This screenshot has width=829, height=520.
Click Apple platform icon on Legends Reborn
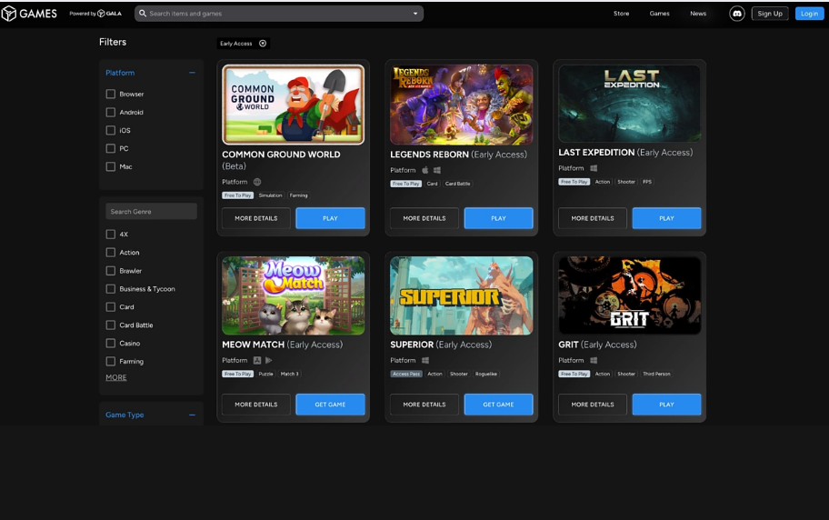point(424,170)
